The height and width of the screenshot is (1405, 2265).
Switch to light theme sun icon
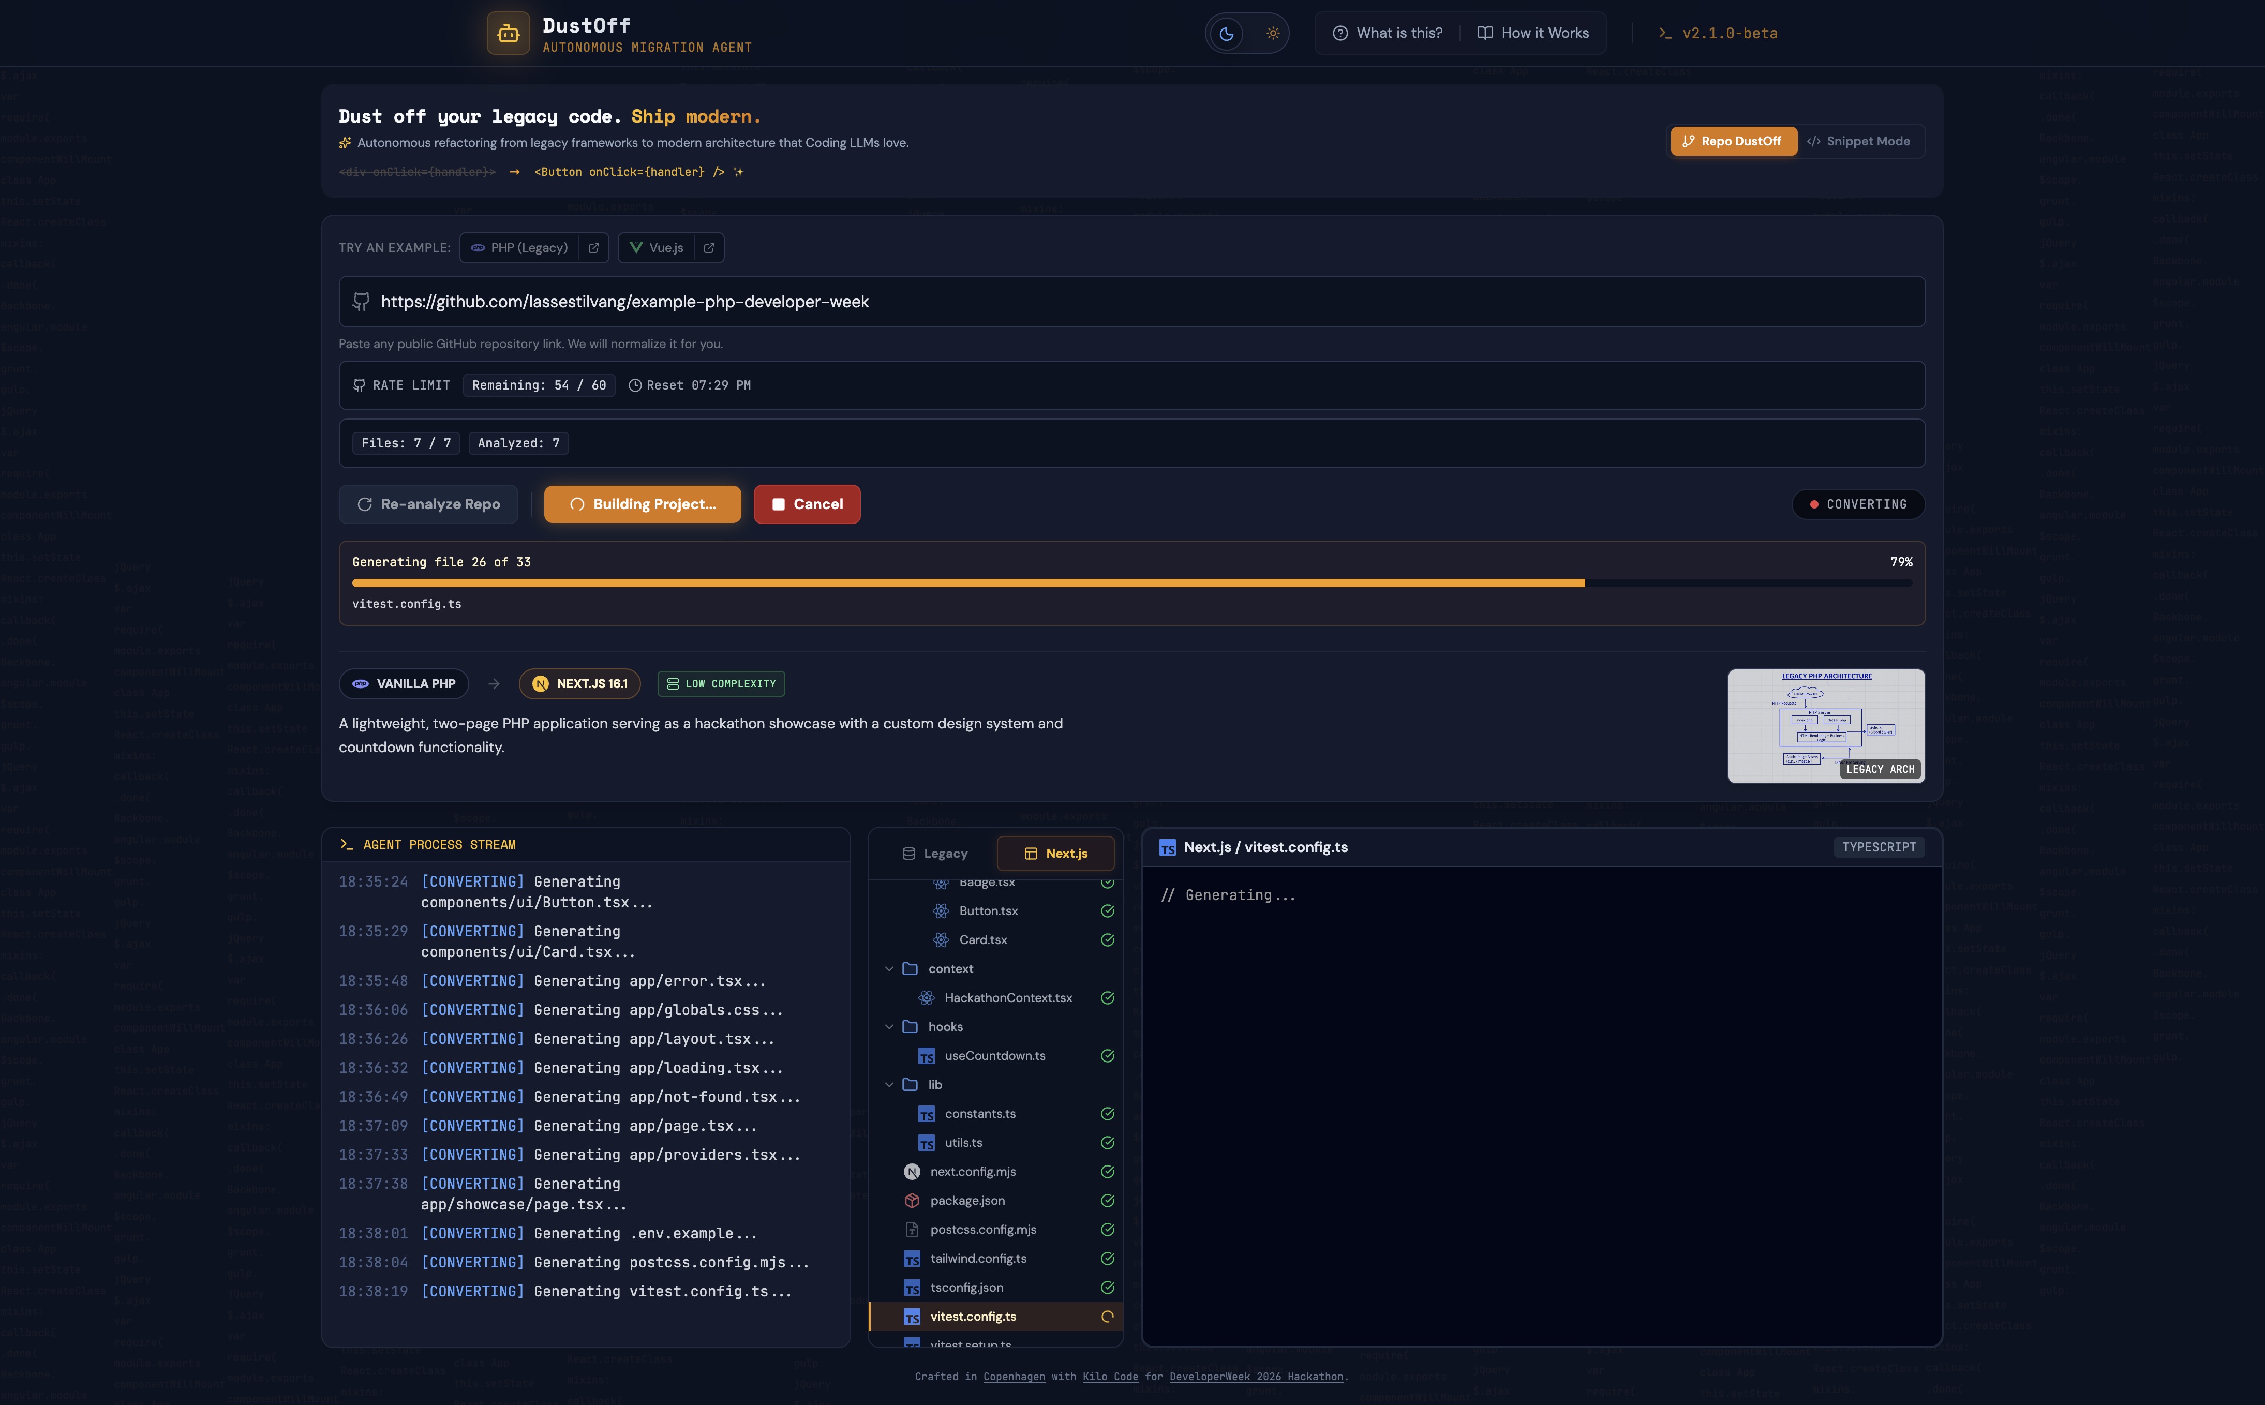point(1273,34)
